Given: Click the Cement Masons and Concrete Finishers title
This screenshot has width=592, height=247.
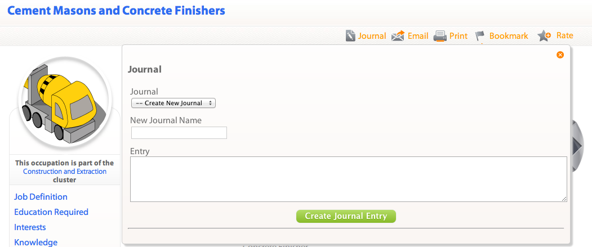Looking at the screenshot, I should pos(116,11).
